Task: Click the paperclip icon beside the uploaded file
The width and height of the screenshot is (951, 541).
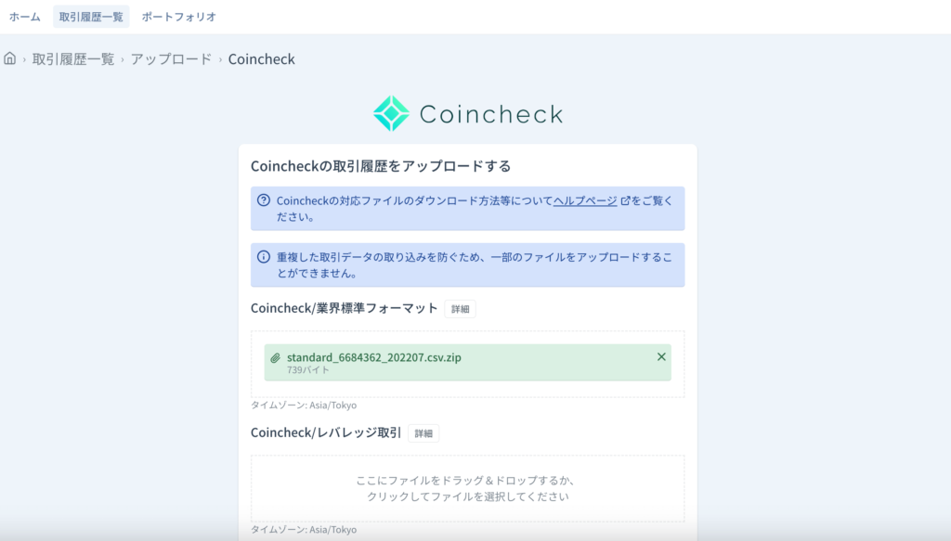Action: coord(275,358)
